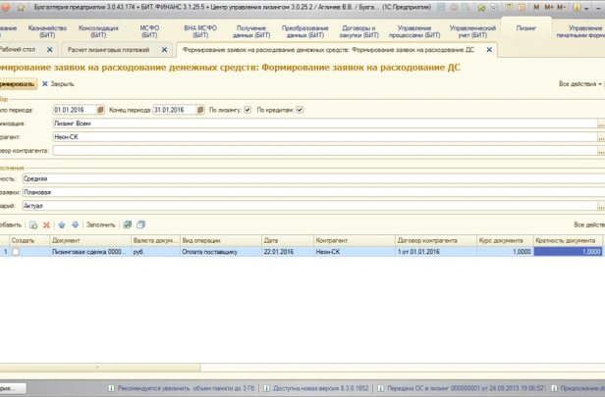Click the 'Заполнить' button

point(100,224)
